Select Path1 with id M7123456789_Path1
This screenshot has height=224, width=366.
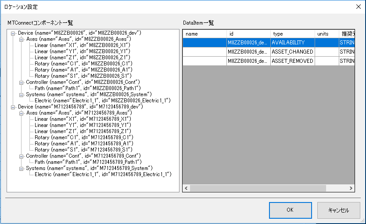click(88, 162)
